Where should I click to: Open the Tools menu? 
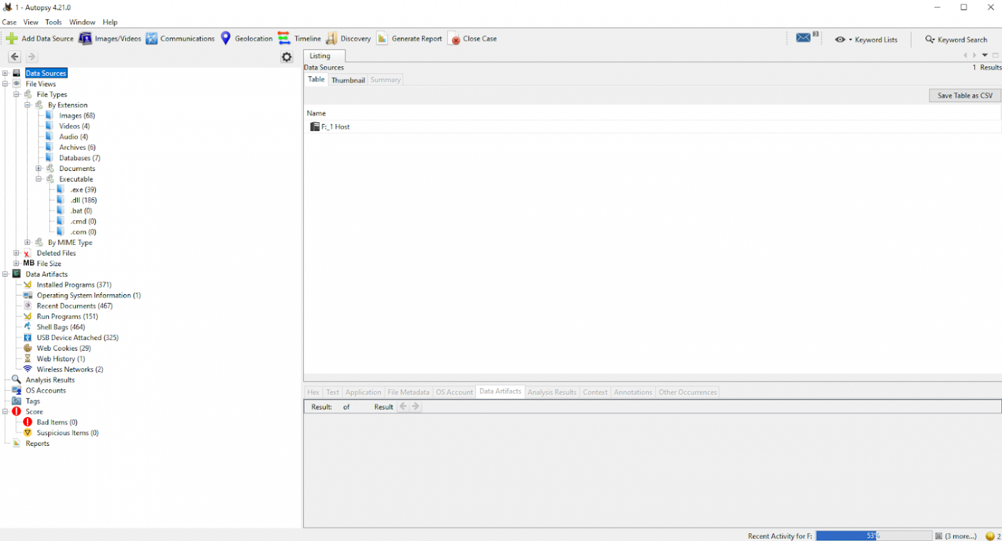coord(53,22)
